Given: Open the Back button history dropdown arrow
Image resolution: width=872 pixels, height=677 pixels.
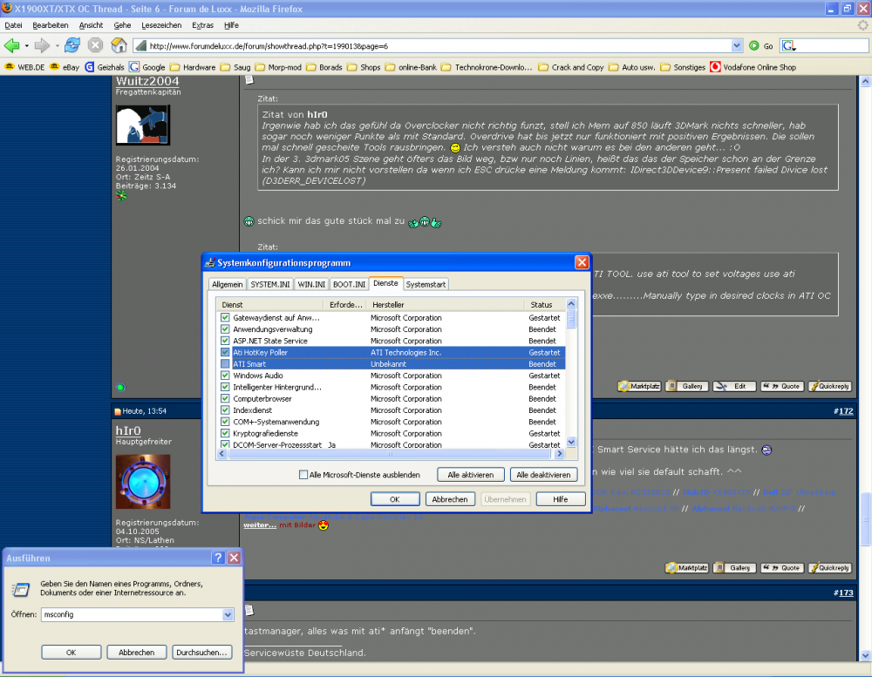Looking at the screenshot, I should [27, 45].
